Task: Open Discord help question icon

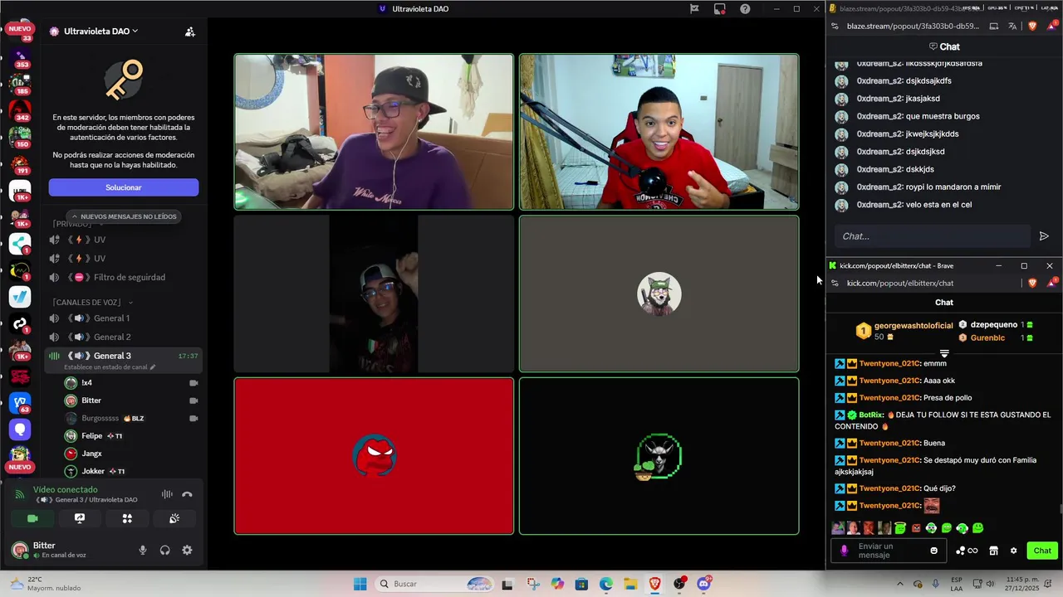Action: pyautogui.click(x=745, y=9)
